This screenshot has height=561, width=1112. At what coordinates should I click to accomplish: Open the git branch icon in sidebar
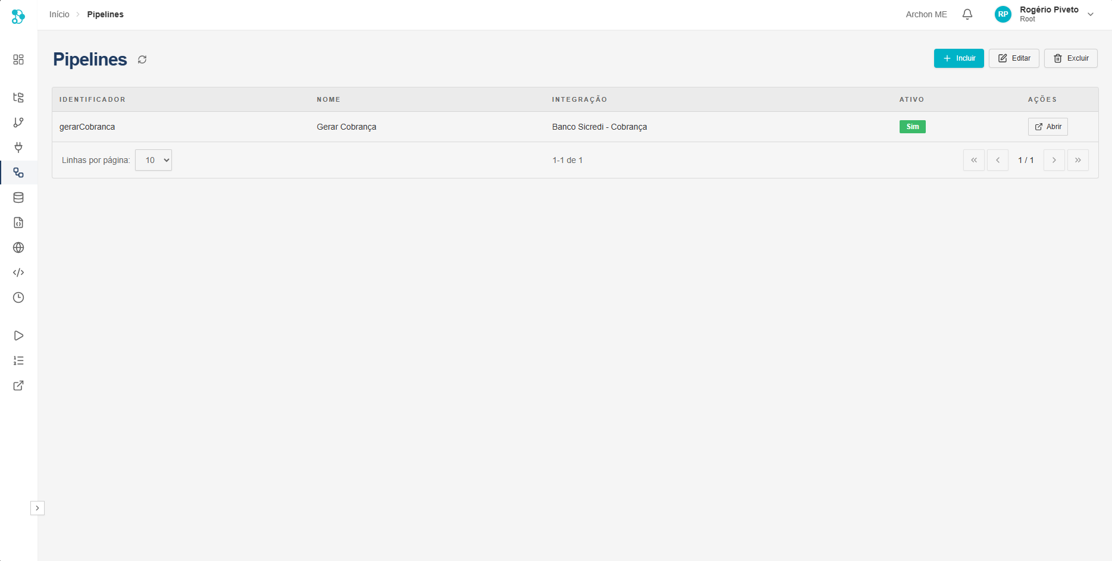click(18, 123)
